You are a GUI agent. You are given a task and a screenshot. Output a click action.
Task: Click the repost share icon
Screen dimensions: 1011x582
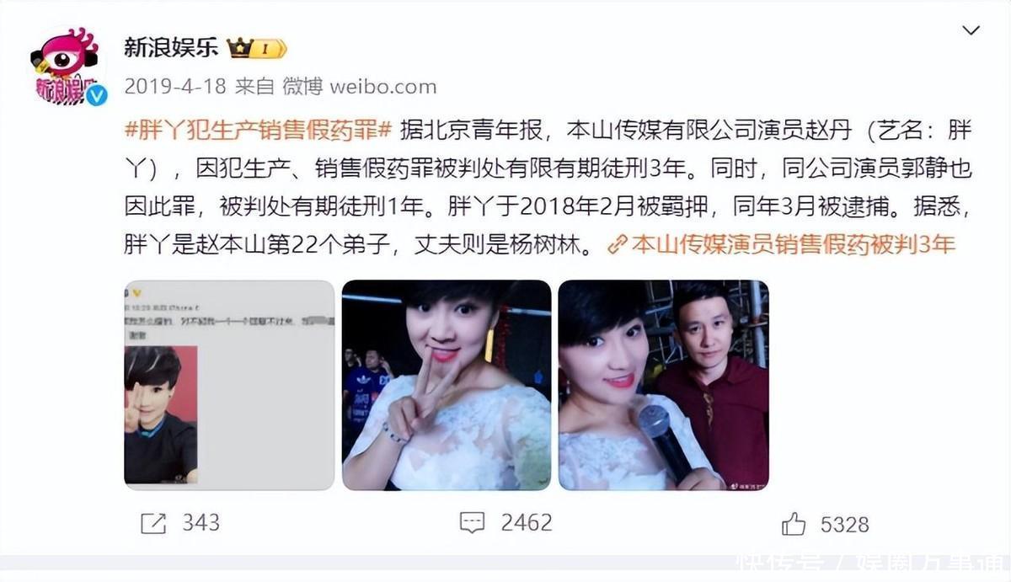click(x=153, y=523)
